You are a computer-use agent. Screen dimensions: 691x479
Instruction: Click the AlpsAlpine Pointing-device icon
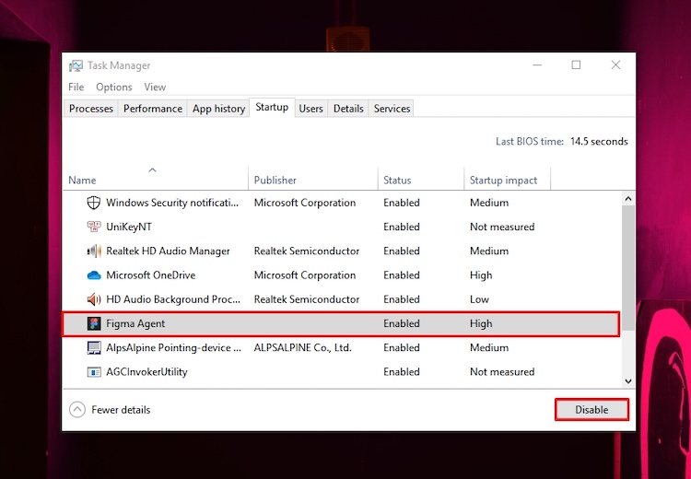click(93, 348)
